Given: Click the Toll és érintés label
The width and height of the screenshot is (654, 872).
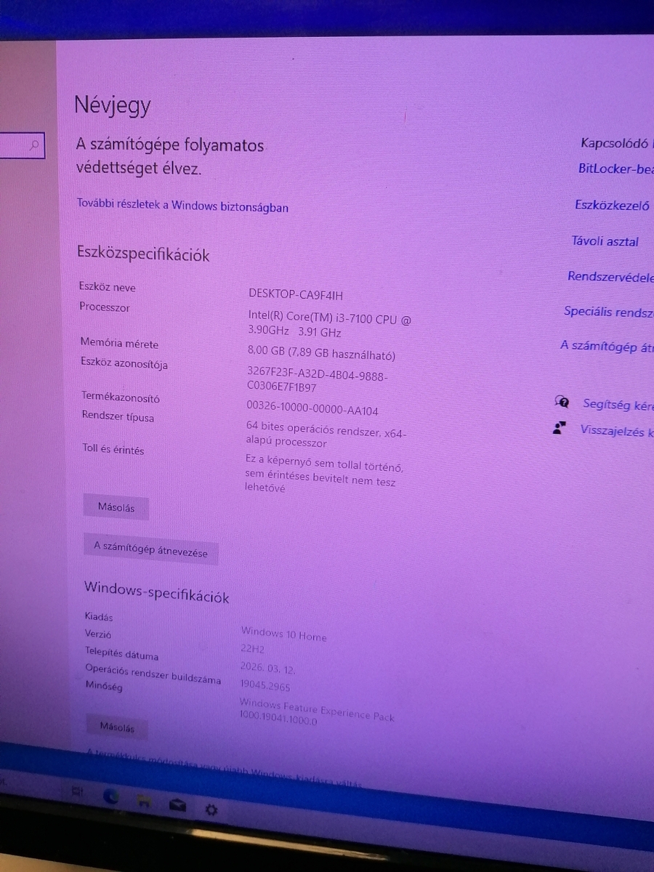Looking at the screenshot, I should tap(113, 450).
